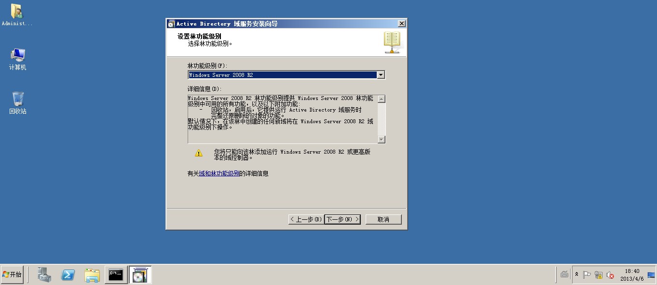This screenshot has width=657, height=285.
Task: Click the 下一步(N) next button
Action: pyautogui.click(x=342, y=219)
